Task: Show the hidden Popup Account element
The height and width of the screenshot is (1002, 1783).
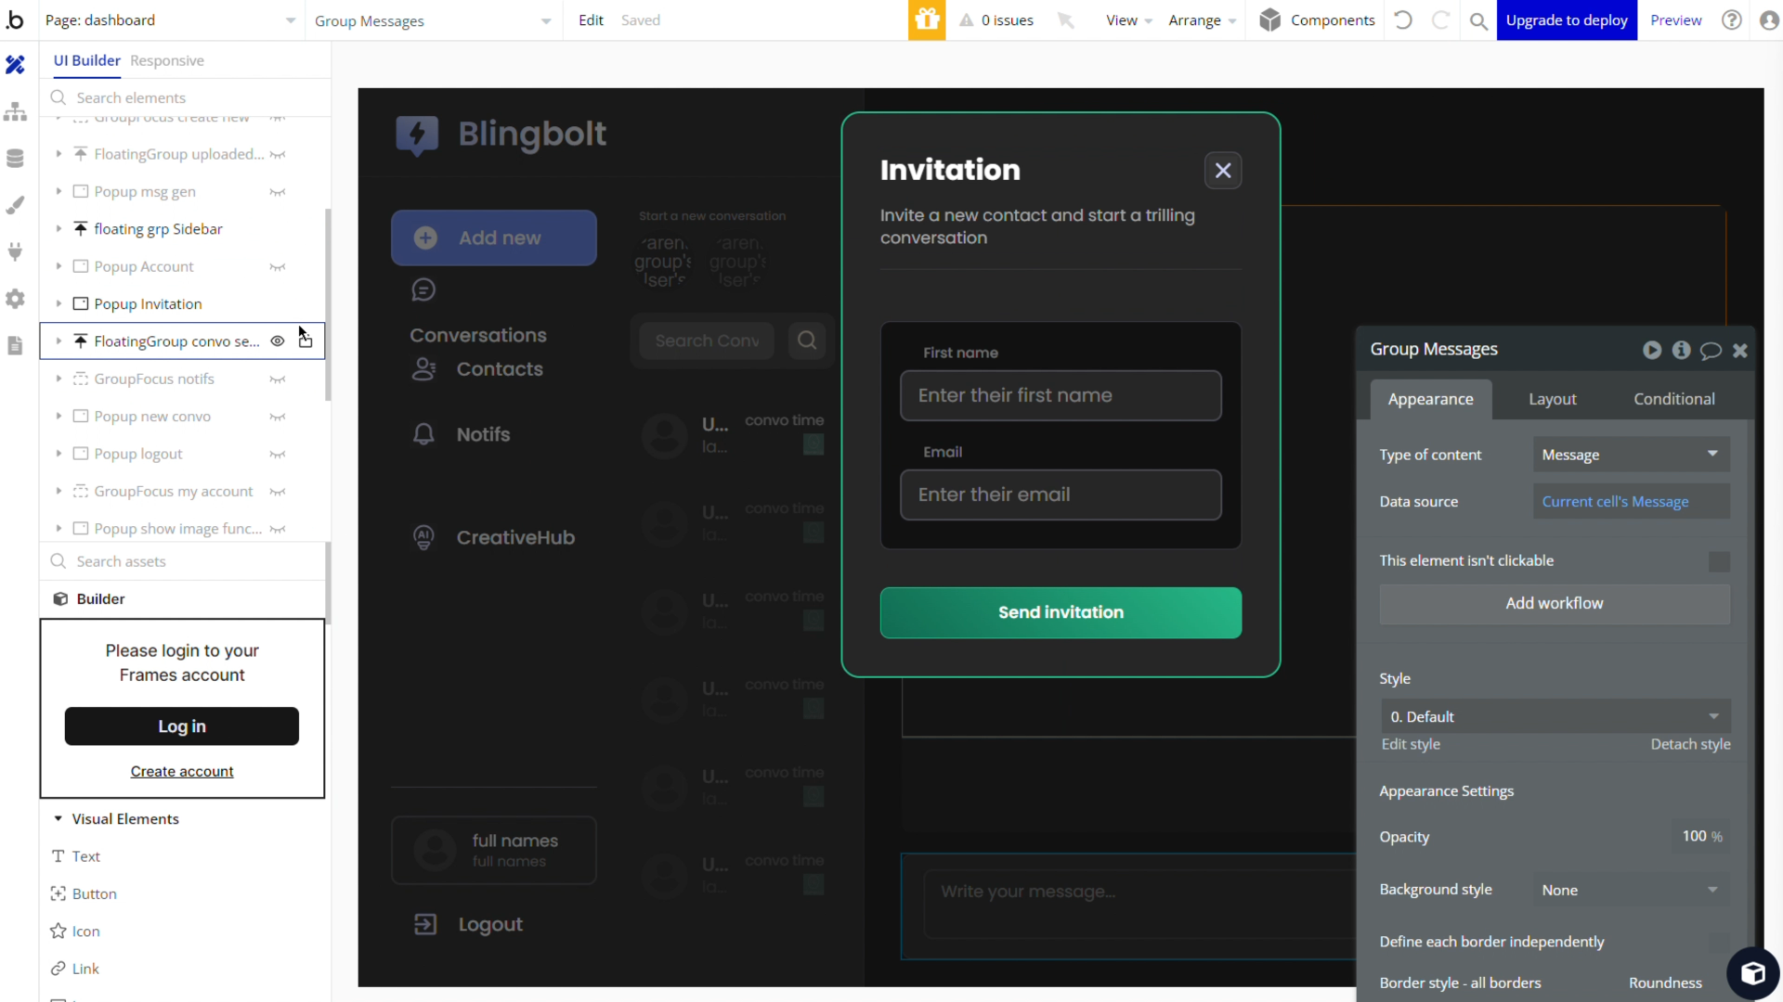Action: click(277, 267)
